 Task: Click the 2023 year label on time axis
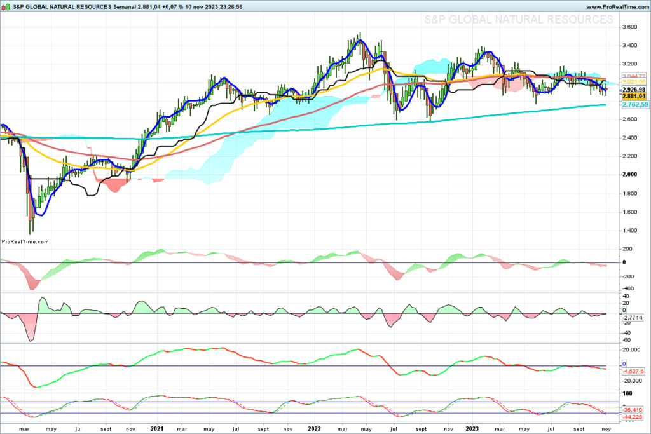[472, 429]
